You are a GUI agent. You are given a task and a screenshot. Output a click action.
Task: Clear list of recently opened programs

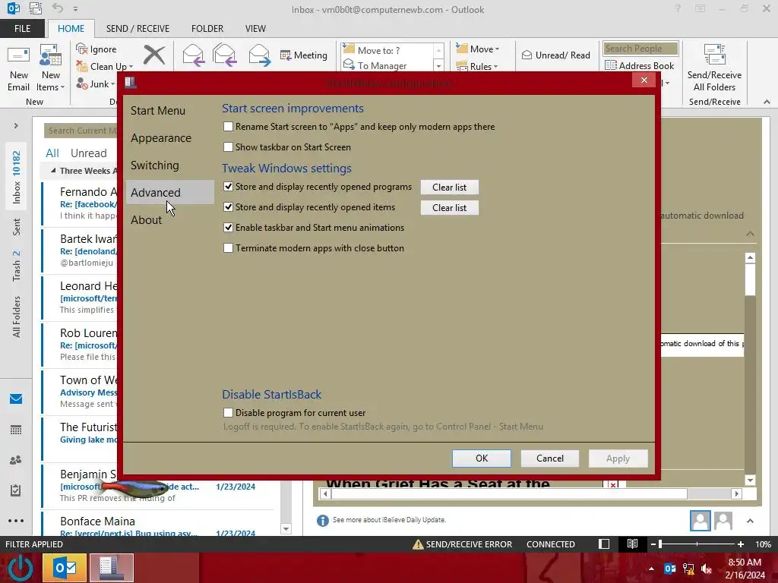[x=450, y=187]
